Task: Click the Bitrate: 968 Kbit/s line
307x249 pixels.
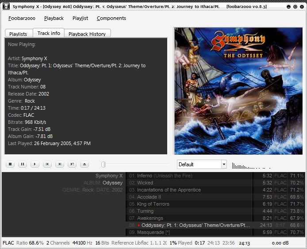Action: [x=27, y=122]
